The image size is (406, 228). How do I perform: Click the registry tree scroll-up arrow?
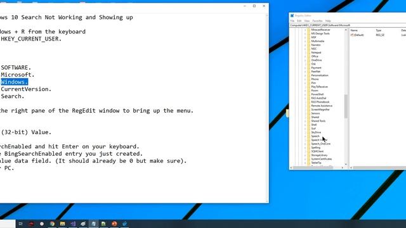[346, 30]
